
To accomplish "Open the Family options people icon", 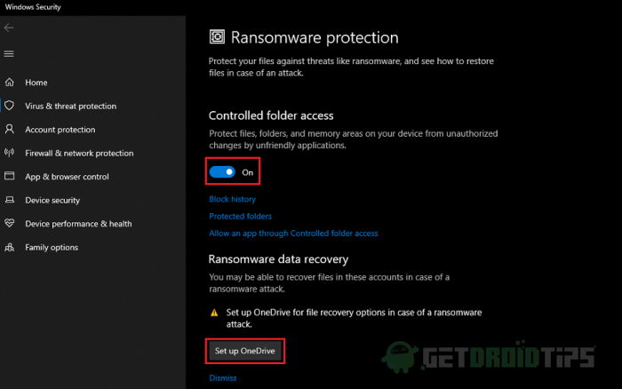I will [10, 247].
